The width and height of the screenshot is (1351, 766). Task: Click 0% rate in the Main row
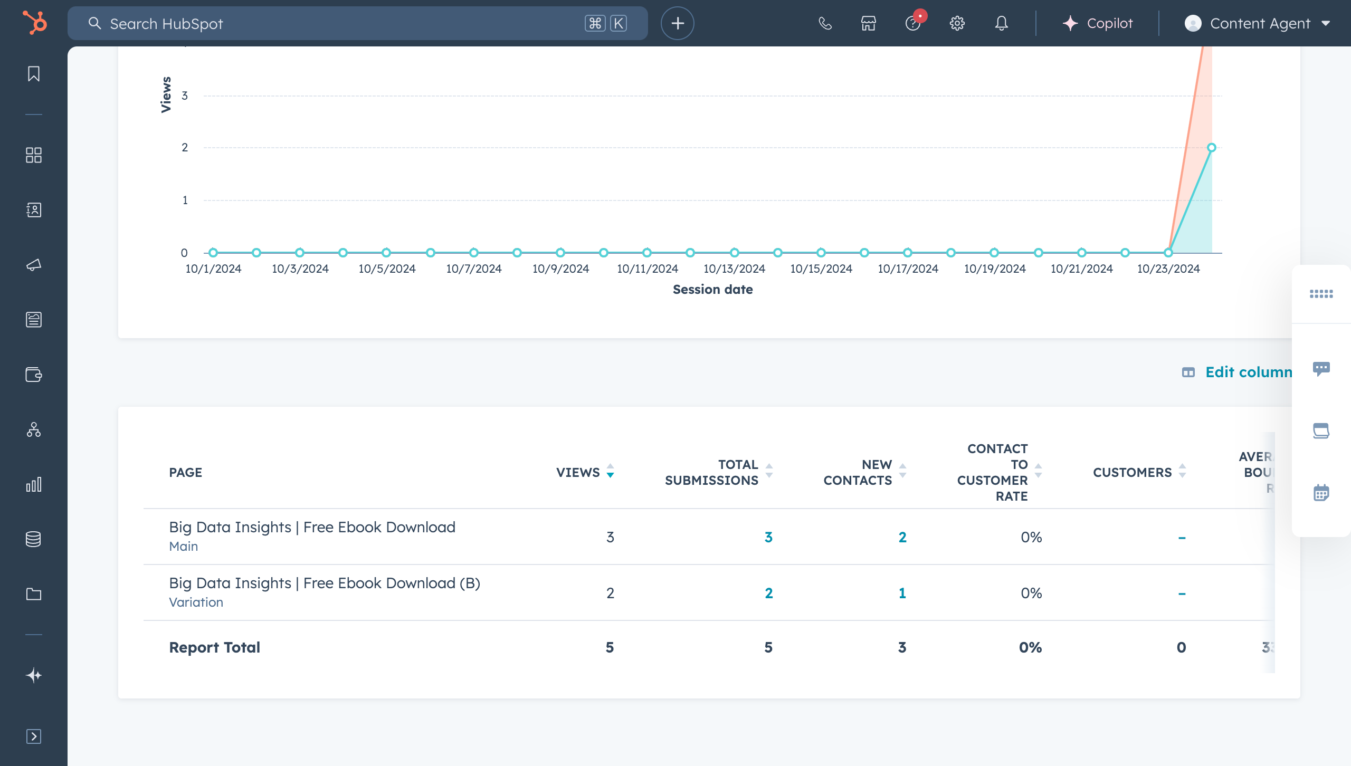(x=1031, y=537)
